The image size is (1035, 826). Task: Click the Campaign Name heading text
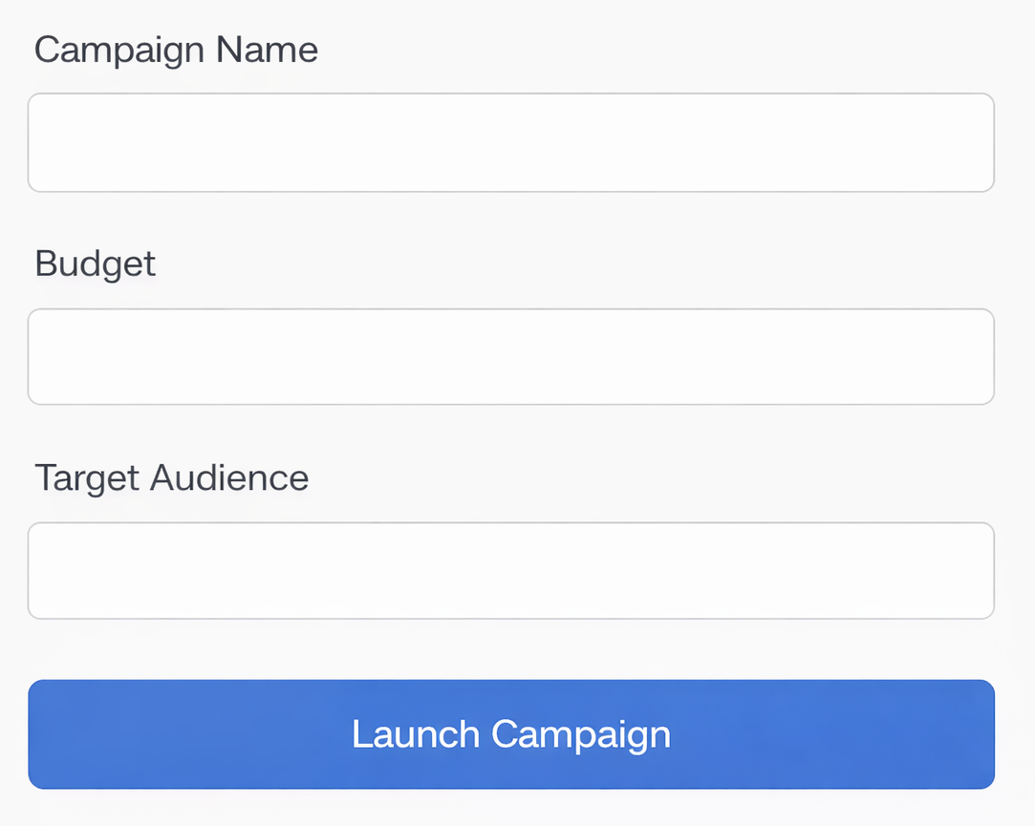tap(176, 50)
